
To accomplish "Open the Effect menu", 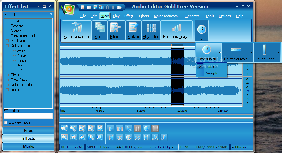I will click(x=129, y=16).
